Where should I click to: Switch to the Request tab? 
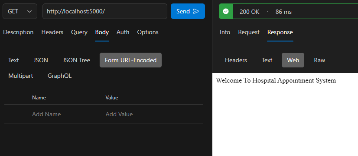click(249, 32)
